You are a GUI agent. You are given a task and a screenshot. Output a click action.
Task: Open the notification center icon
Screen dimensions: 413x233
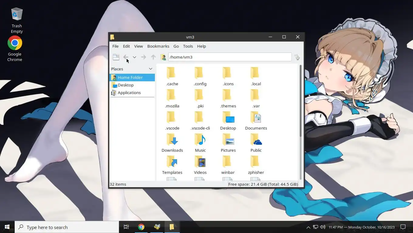[x=403, y=227]
